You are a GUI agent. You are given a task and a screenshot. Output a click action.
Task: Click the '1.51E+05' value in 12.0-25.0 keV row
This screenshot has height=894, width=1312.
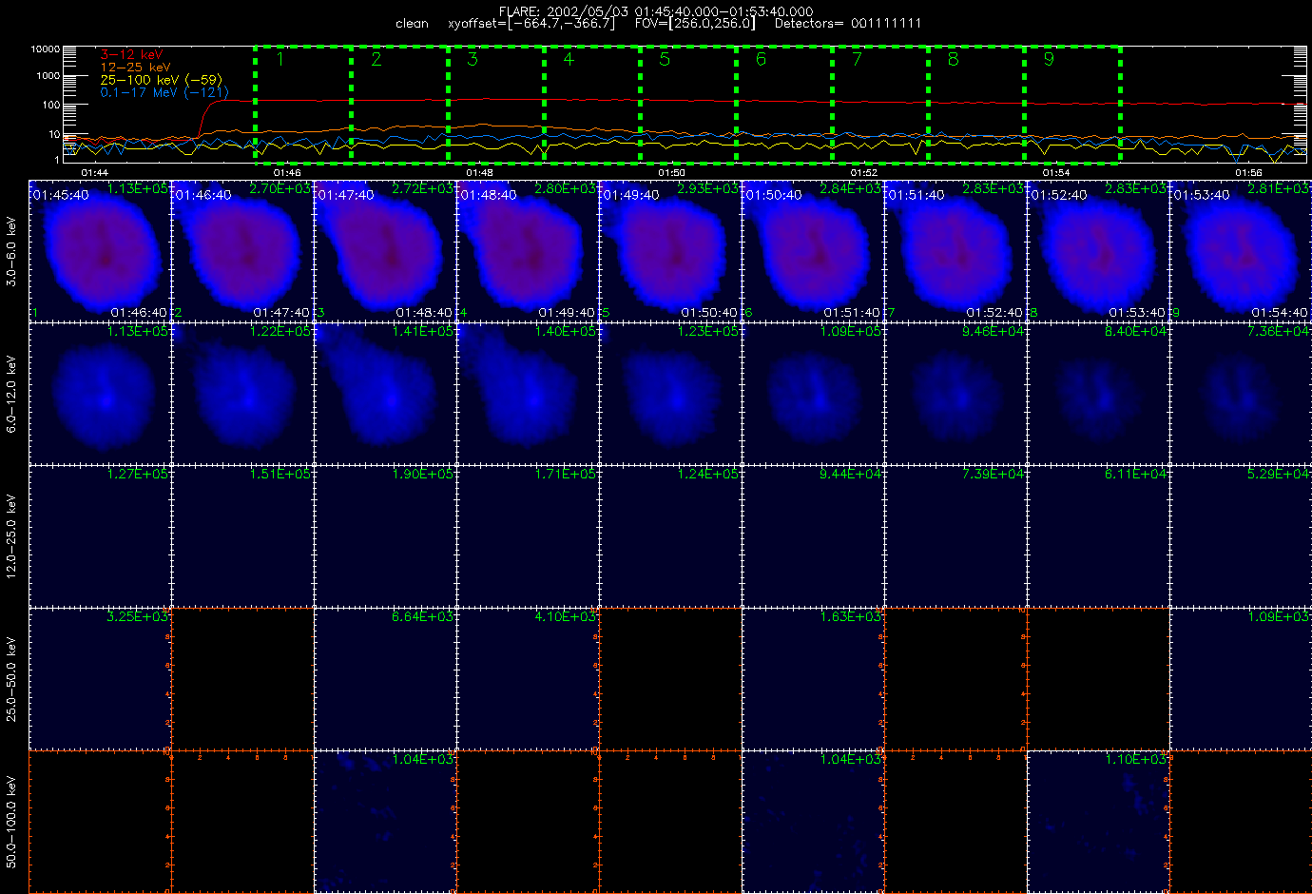[280, 474]
